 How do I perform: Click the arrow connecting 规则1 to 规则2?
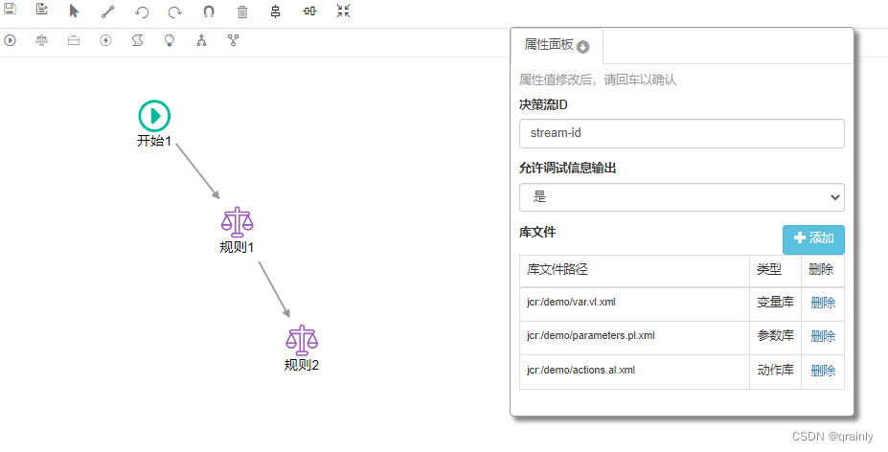pyautogui.click(x=274, y=289)
